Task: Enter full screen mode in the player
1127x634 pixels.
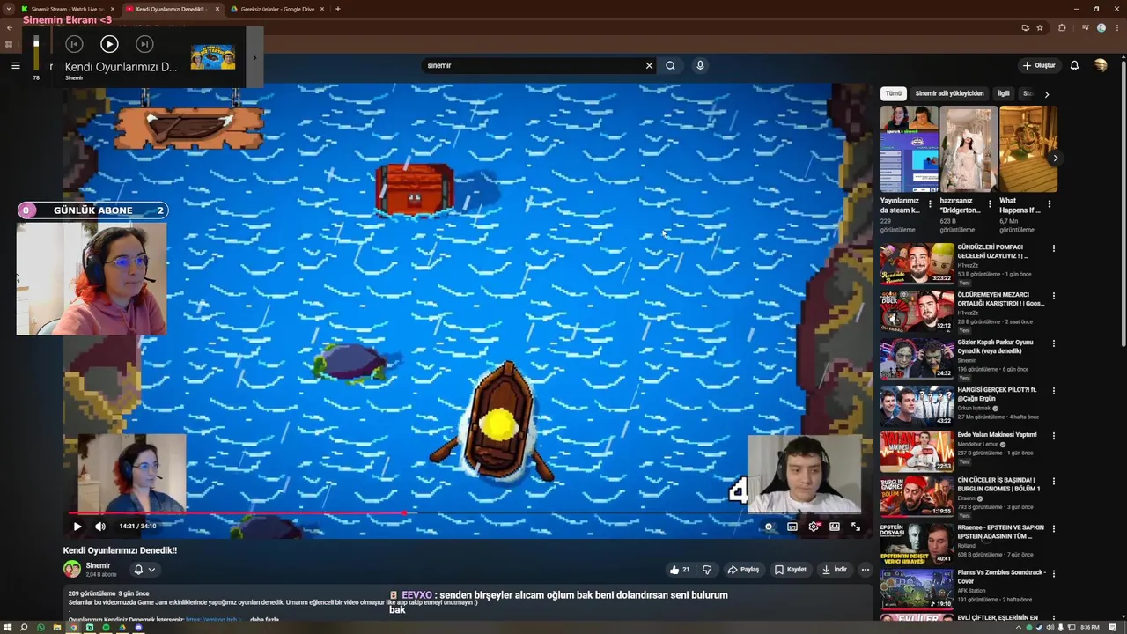Action: (855, 527)
